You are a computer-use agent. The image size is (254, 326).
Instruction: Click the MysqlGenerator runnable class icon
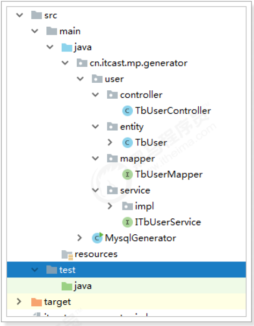tap(97, 238)
